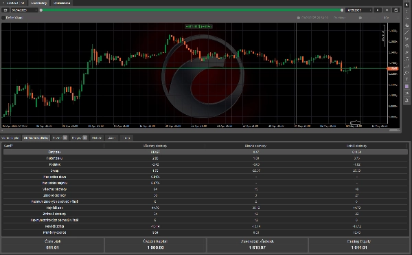The image size is (412, 255).
Task: Toggle the Visual mode switch
Action: click(x=3, y=18)
